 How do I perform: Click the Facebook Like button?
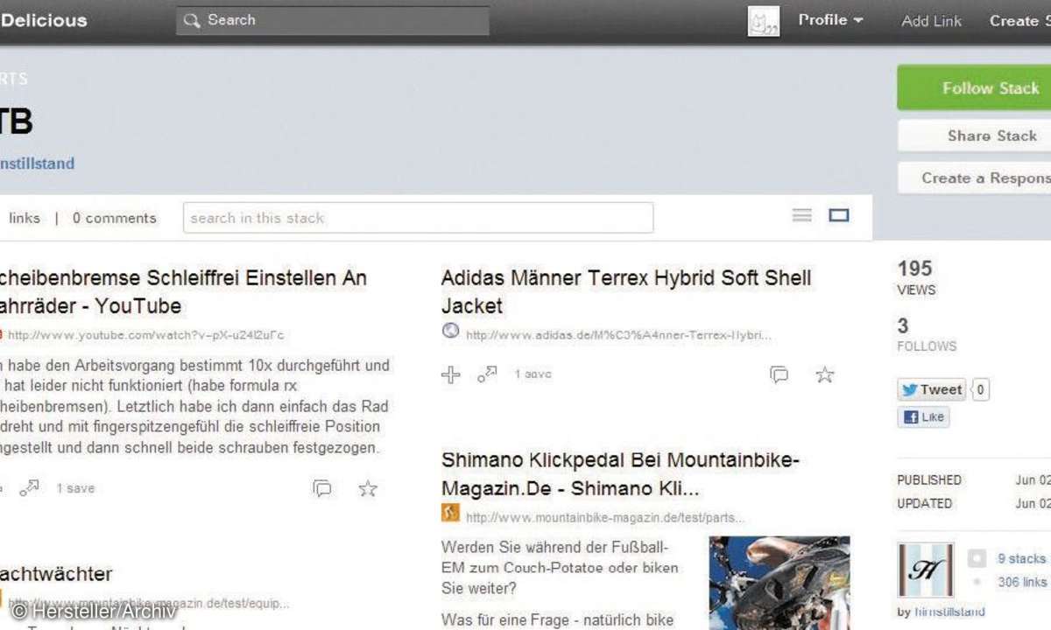924,417
